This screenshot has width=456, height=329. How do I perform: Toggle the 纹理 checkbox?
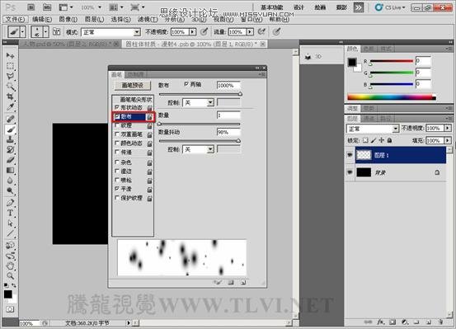[x=117, y=125]
